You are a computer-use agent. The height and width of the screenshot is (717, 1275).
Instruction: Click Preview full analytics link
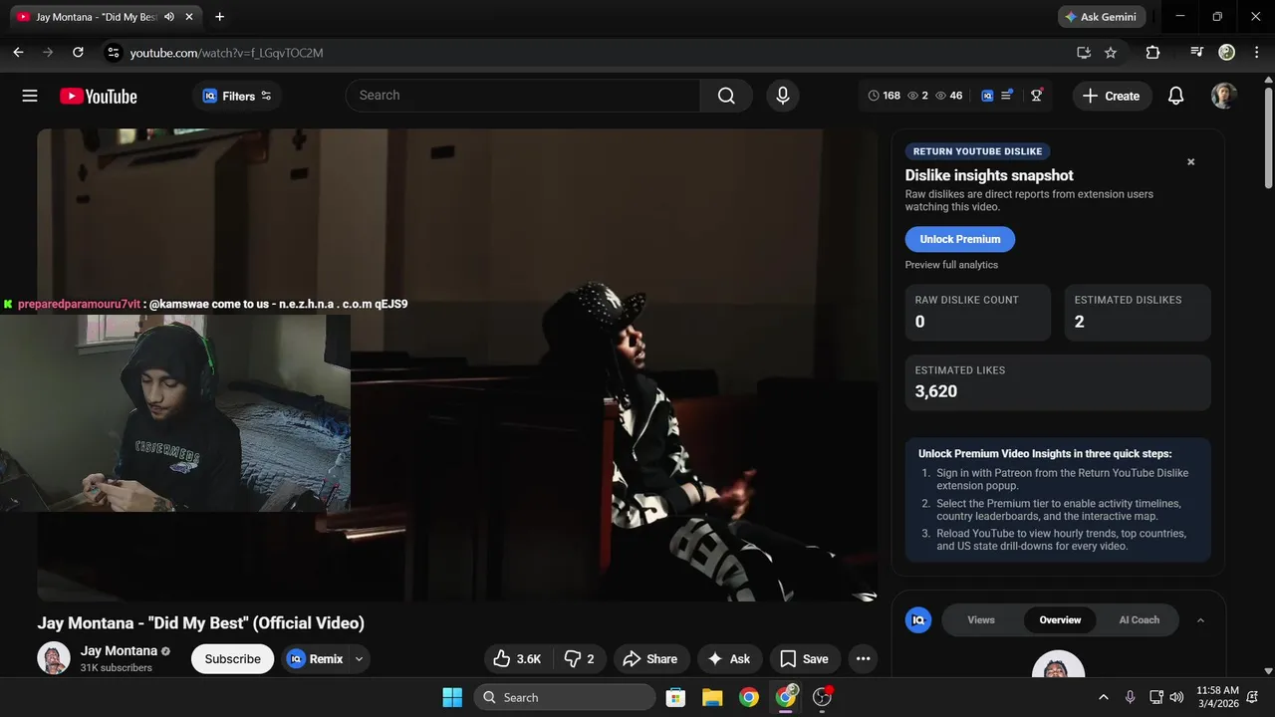pos(951,265)
